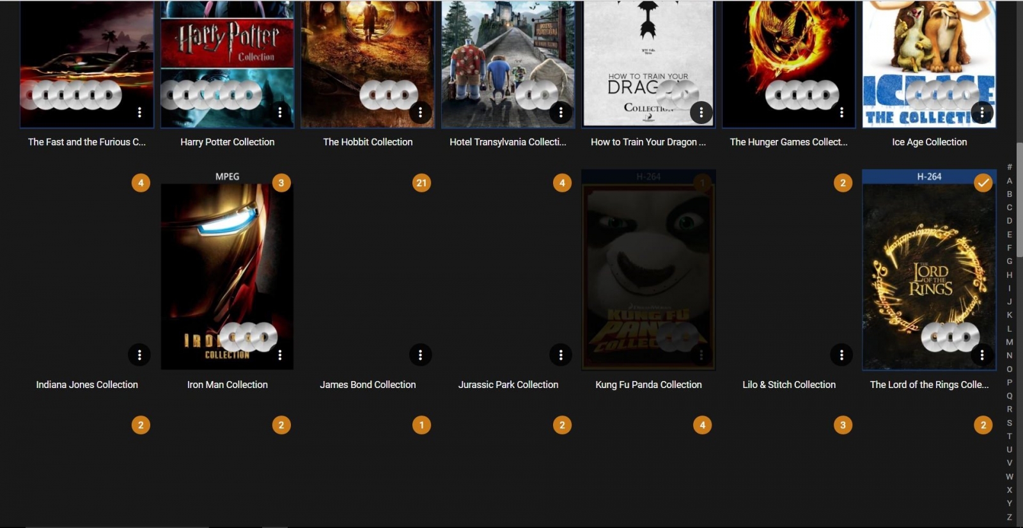Viewport: 1023px width, 528px height.
Task: Select letter P in the alphabet picker
Action: pos(1010,382)
